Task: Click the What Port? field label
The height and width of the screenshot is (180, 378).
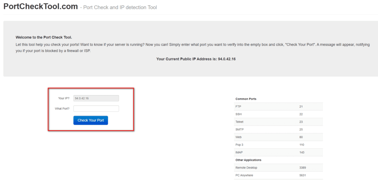Action: tap(62, 109)
